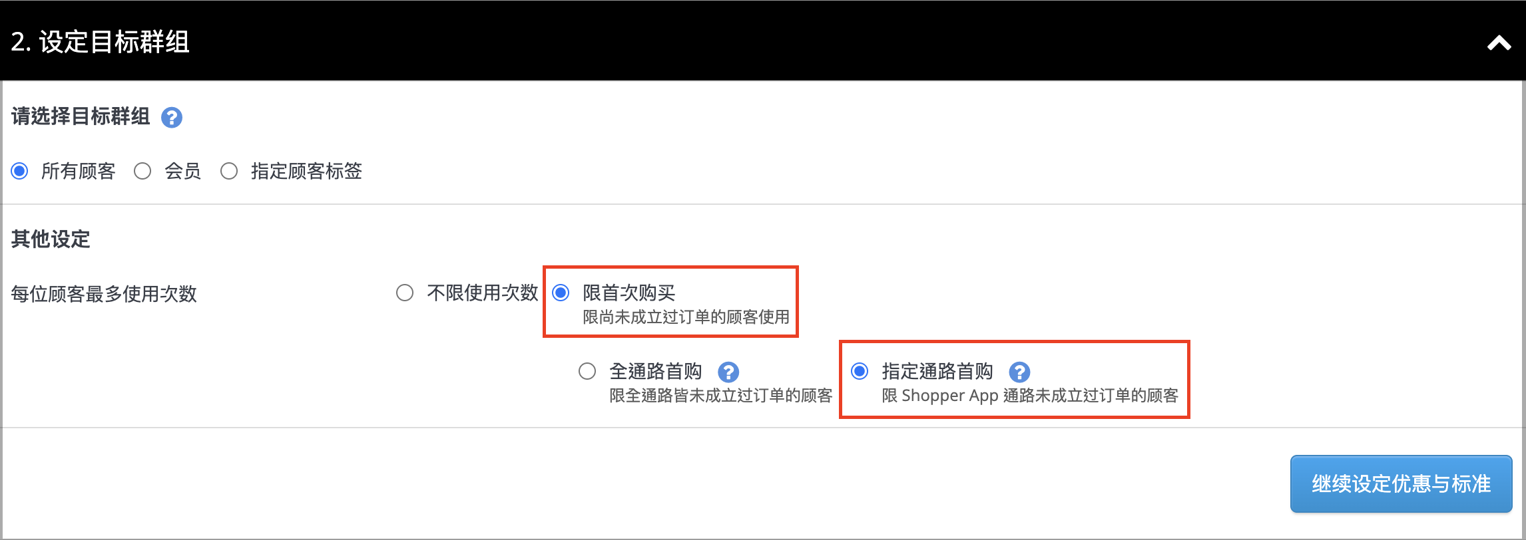
Task: Click the 请选择目标群组 heading text
Action: click(81, 116)
